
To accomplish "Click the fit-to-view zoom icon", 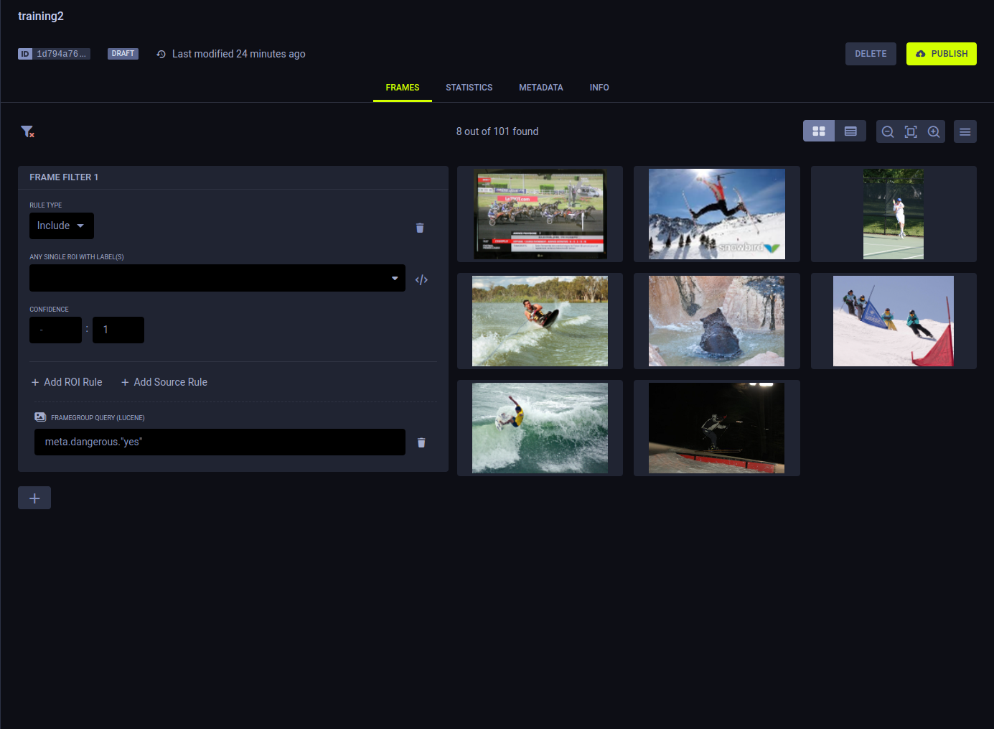I will (x=911, y=131).
